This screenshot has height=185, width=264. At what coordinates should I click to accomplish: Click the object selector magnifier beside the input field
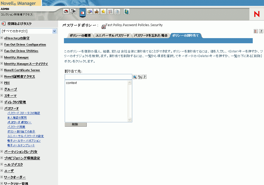pos(135,77)
